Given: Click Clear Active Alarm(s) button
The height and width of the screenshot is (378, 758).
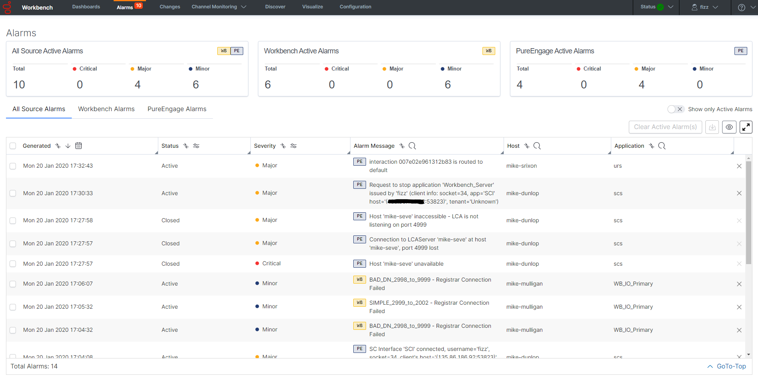Looking at the screenshot, I should [665, 127].
